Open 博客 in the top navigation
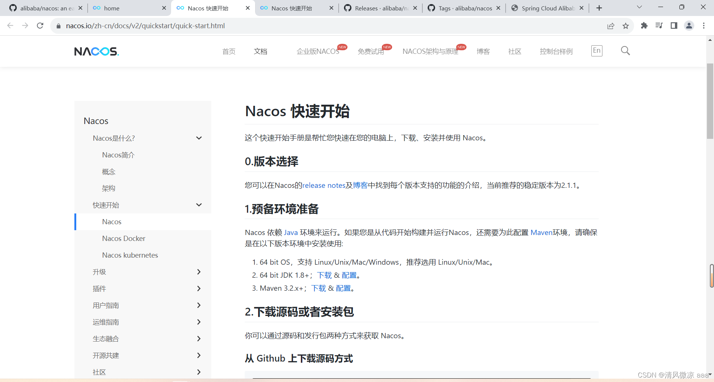This screenshot has width=714, height=382. pyautogui.click(x=483, y=51)
